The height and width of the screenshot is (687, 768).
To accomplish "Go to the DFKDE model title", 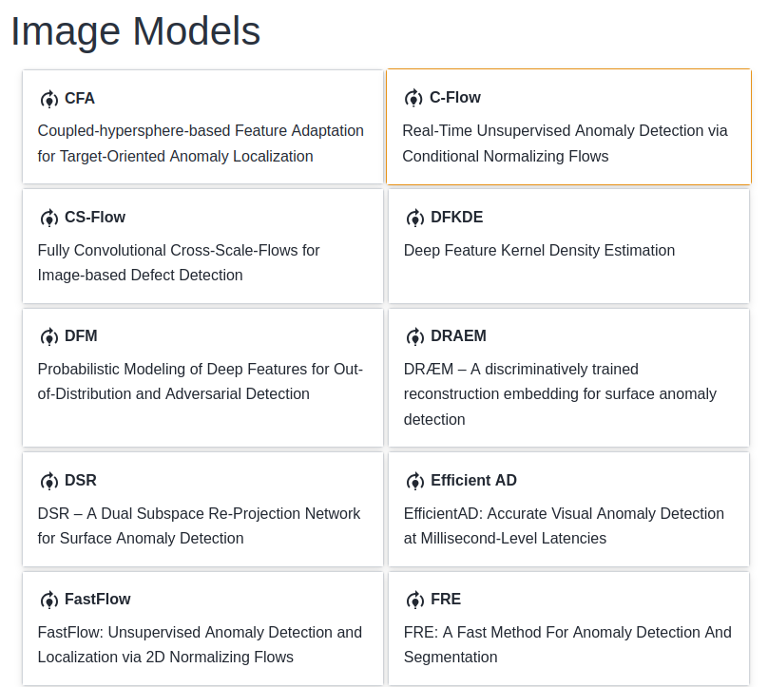I will [457, 218].
